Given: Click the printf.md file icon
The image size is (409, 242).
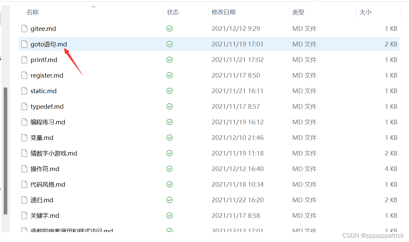Looking at the screenshot, I should tap(24, 60).
